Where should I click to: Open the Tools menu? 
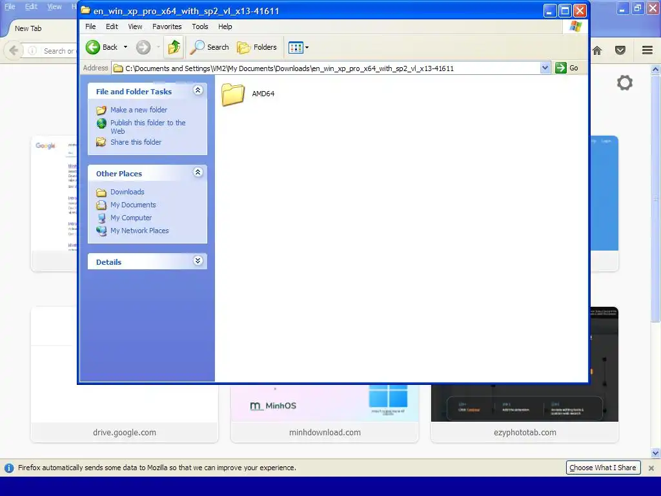(200, 26)
